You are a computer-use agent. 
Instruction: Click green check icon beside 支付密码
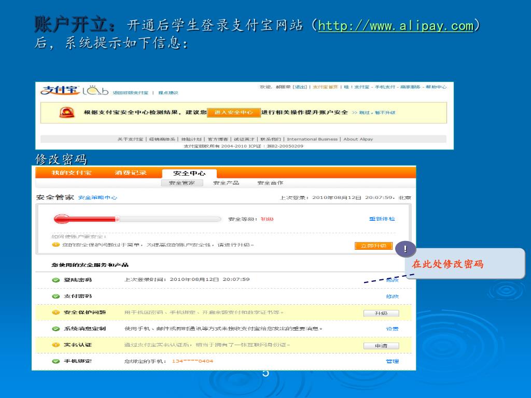coord(56,296)
